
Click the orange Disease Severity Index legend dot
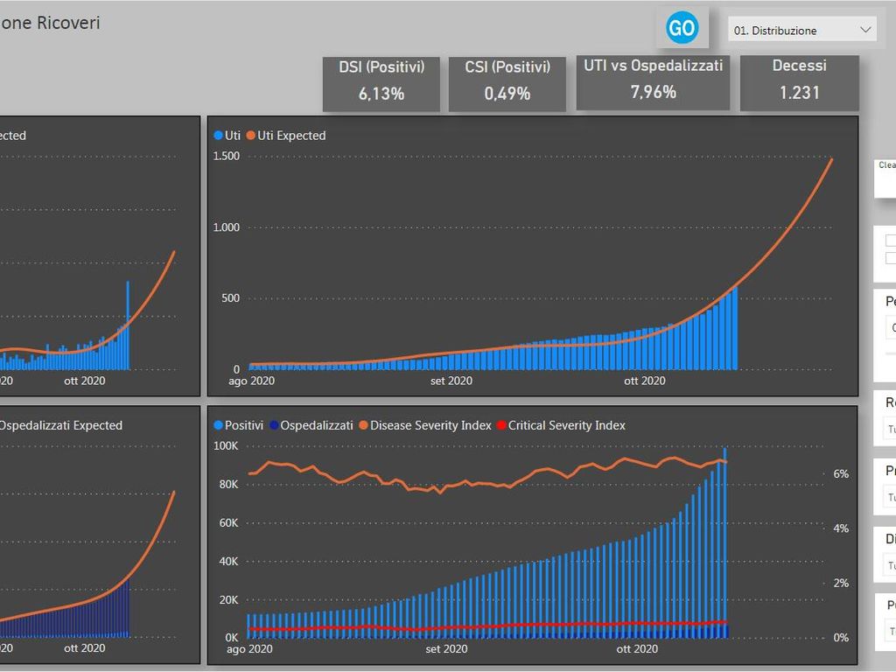click(x=364, y=426)
